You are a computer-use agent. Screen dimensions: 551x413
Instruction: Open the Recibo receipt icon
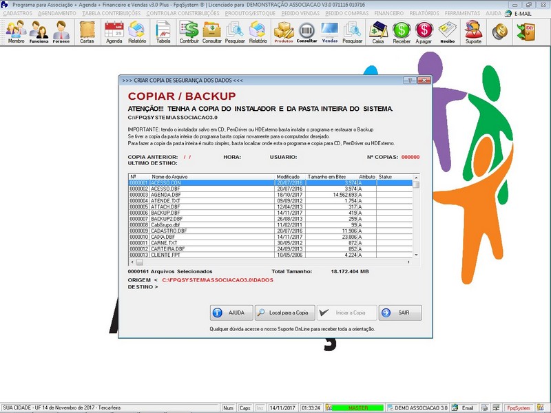(x=447, y=32)
